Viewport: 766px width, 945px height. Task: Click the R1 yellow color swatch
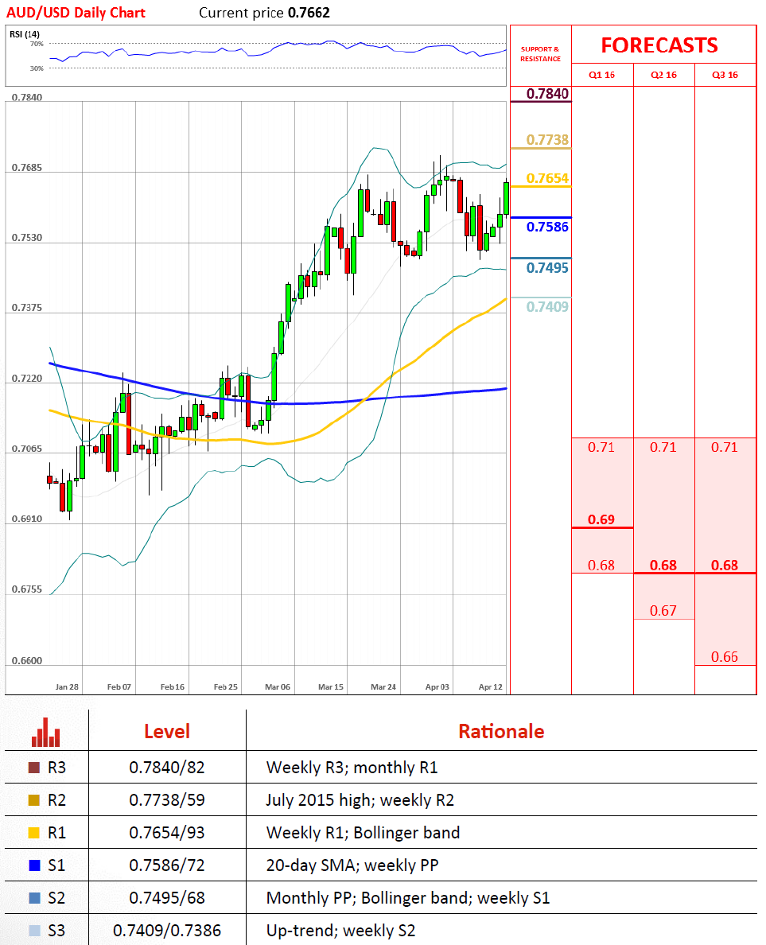pyautogui.click(x=34, y=832)
